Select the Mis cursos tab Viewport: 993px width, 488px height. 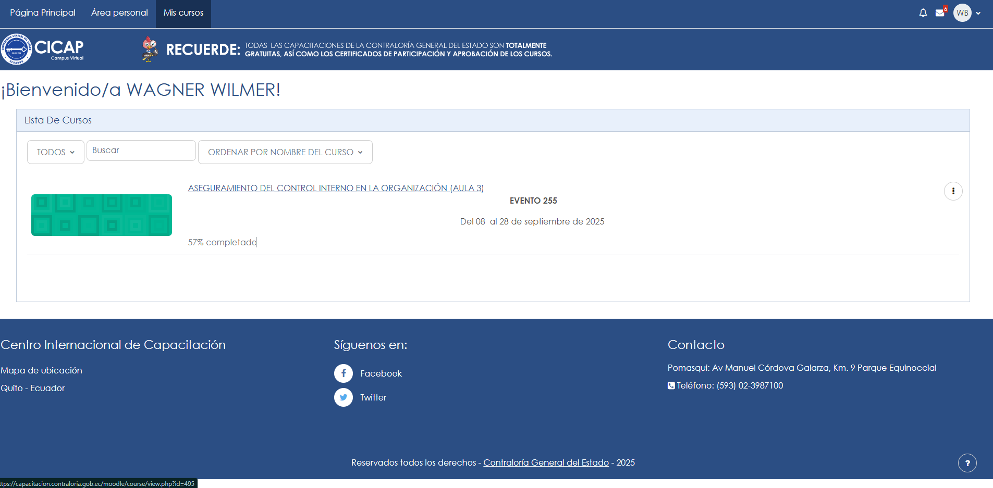click(183, 13)
